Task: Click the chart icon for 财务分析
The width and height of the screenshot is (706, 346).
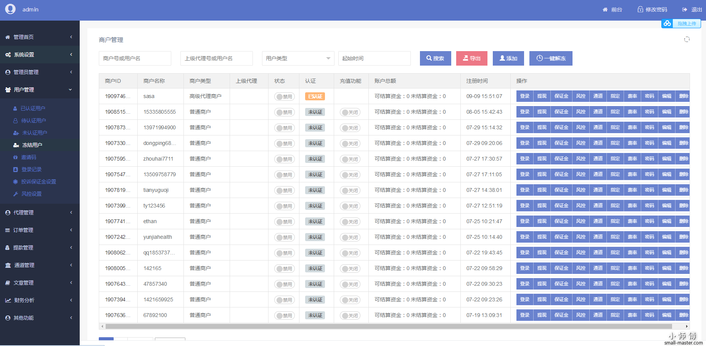Action: 8,300
